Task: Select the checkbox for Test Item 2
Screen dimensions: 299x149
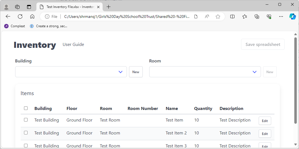Action: point(26,133)
